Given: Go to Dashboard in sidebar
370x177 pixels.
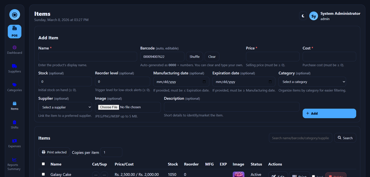Looking at the screenshot, I should point(14,50).
